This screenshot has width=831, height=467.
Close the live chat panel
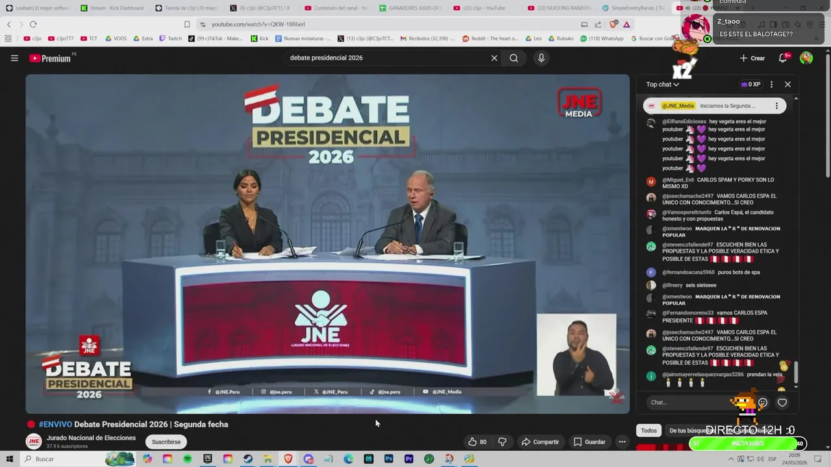coord(788,84)
